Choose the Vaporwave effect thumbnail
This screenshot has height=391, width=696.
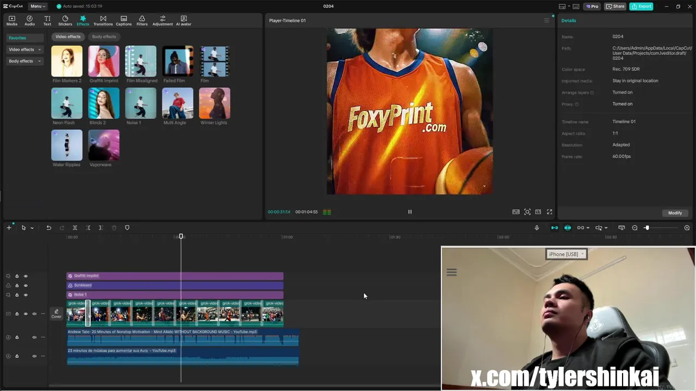point(104,145)
